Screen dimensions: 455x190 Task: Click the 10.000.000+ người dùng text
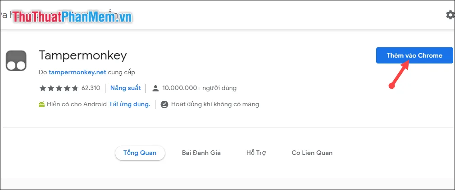200,88
